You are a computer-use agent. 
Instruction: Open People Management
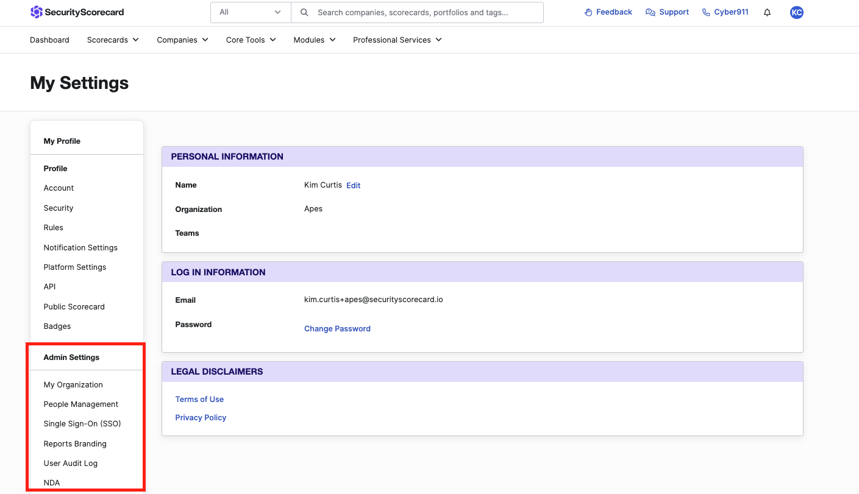[x=81, y=404]
